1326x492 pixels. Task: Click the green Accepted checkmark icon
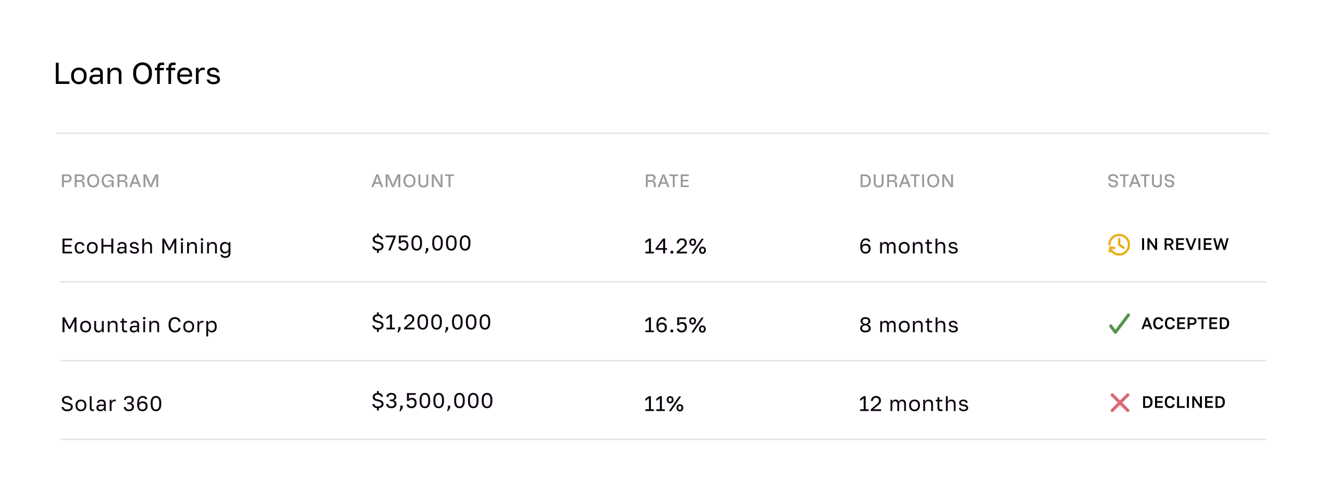pyautogui.click(x=1119, y=324)
